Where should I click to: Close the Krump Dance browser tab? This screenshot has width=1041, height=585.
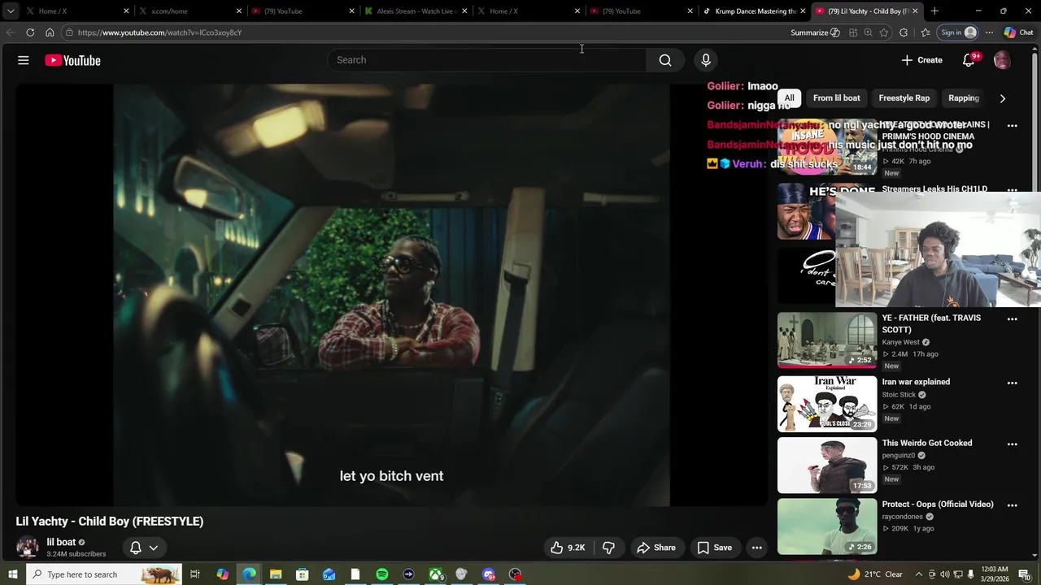pyautogui.click(x=804, y=11)
